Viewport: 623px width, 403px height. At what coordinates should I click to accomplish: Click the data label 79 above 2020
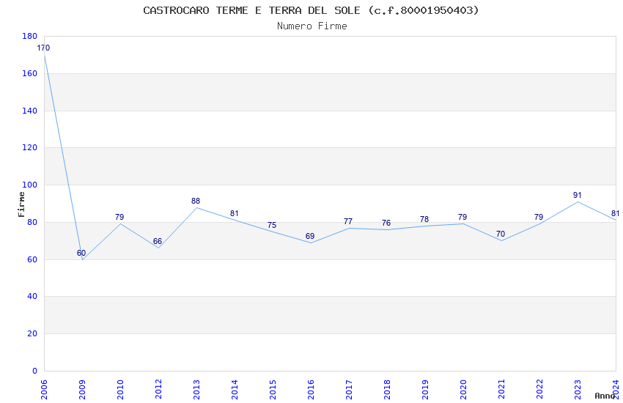tap(462, 217)
